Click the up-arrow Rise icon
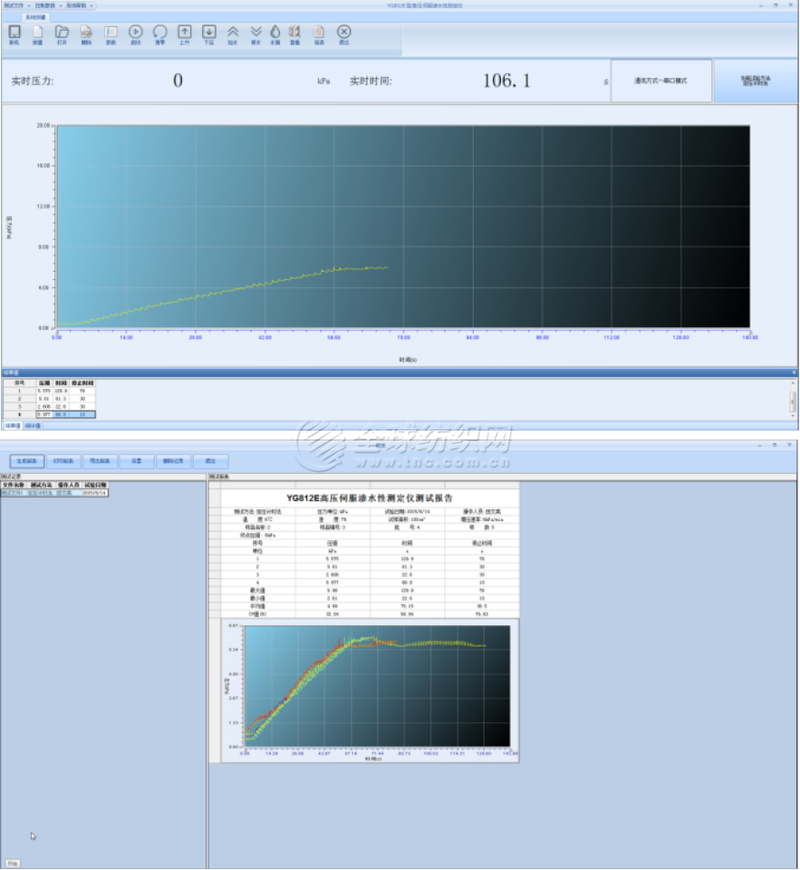 pyautogui.click(x=184, y=34)
